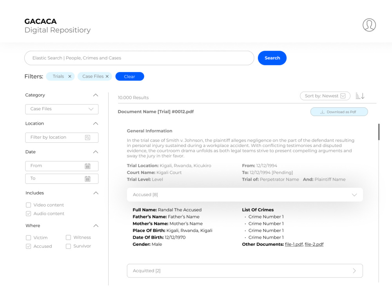Remove the Trials filter chip
The height and width of the screenshot is (294, 392).
click(x=70, y=76)
